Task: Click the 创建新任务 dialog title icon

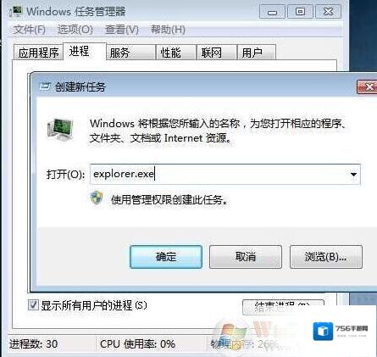Action: (45, 86)
